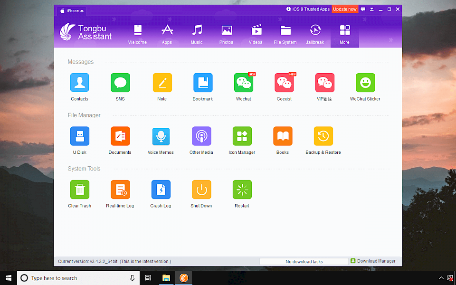Click the Messages section heading
Screen dimensions: 456x285
(81, 62)
